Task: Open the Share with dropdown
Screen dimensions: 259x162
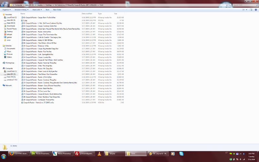Action: pyautogui.click(x=37, y=10)
